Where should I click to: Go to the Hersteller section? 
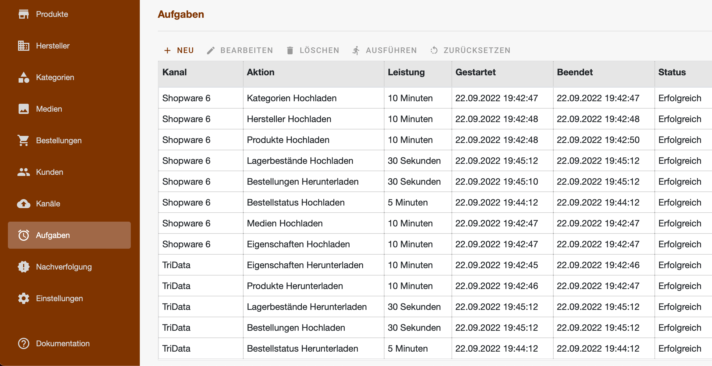(x=69, y=46)
